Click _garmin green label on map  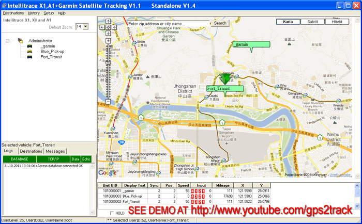(x=251, y=44)
